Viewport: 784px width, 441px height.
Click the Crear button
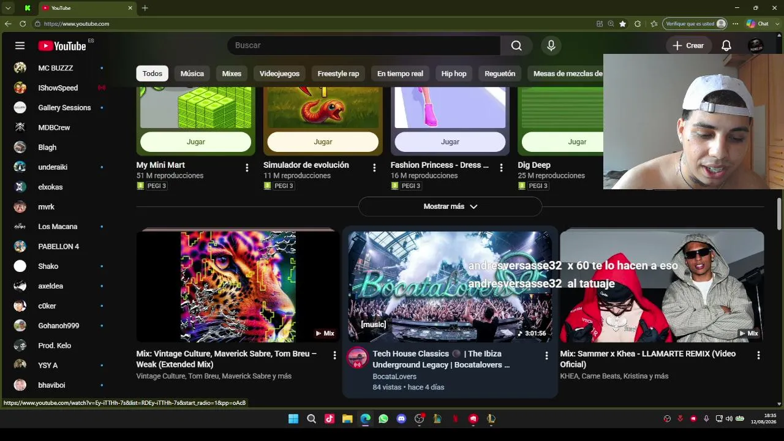pyautogui.click(x=688, y=45)
